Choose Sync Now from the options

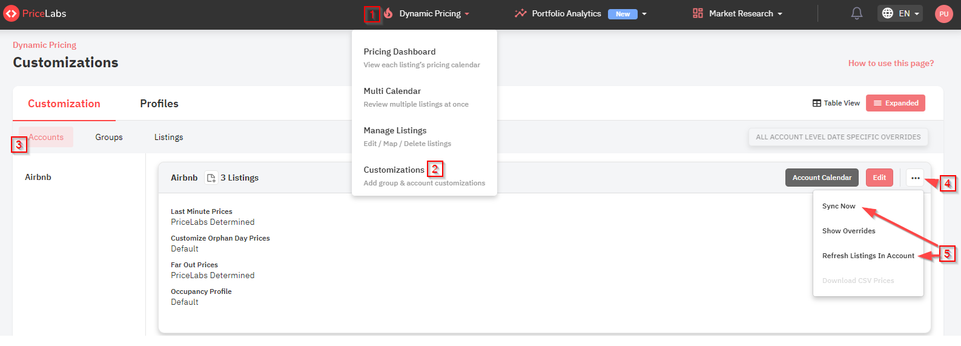point(839,206)
